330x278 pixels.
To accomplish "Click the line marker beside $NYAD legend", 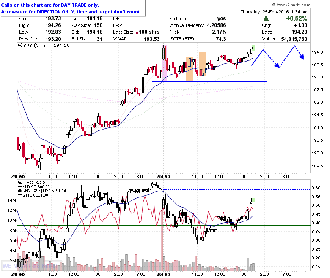I will click(20, 187).
